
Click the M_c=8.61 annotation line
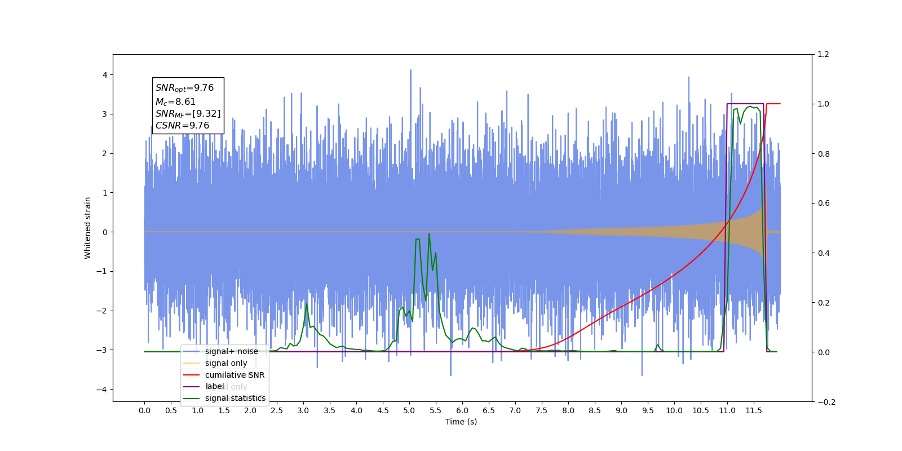tap(175, 102)
